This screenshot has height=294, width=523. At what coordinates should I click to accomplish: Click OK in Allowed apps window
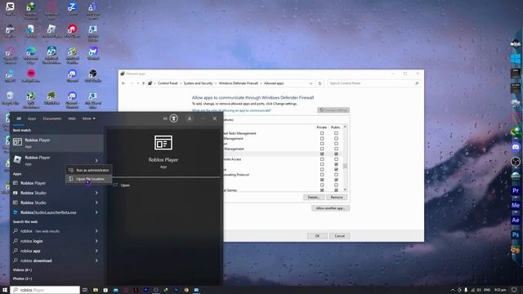click(x=317, y=236)
